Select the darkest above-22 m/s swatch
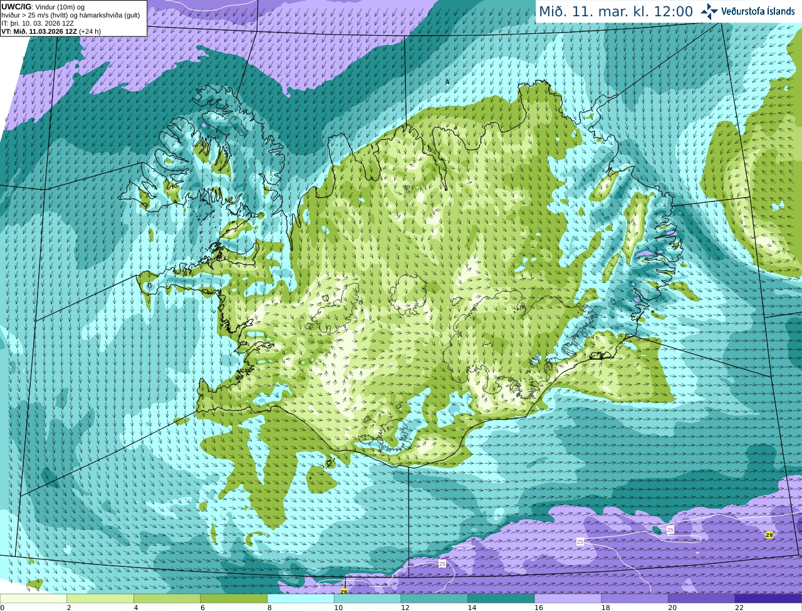The width and height of the screenshot is (802, 612). [x=768, y=598]
